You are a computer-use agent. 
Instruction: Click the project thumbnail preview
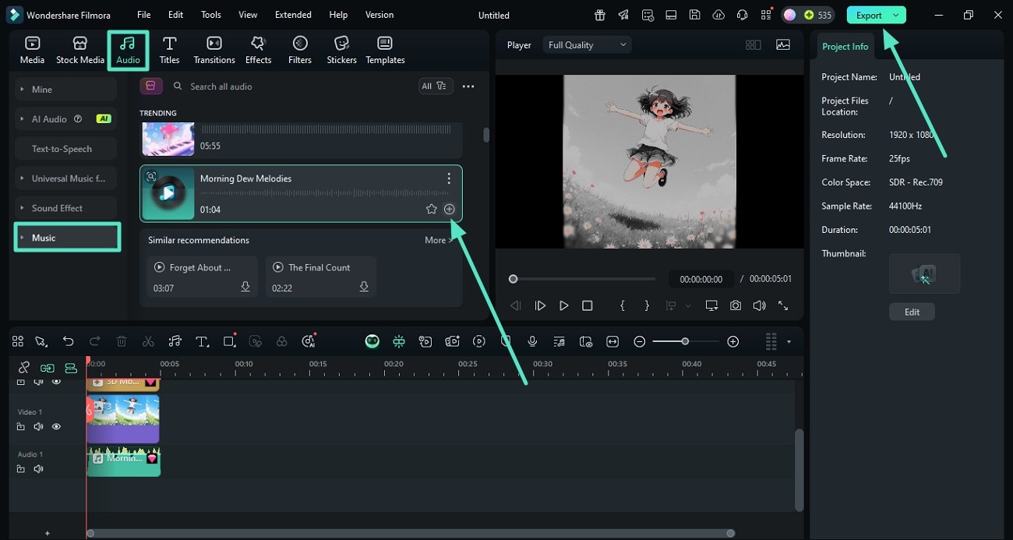click(x=924, y=274)
